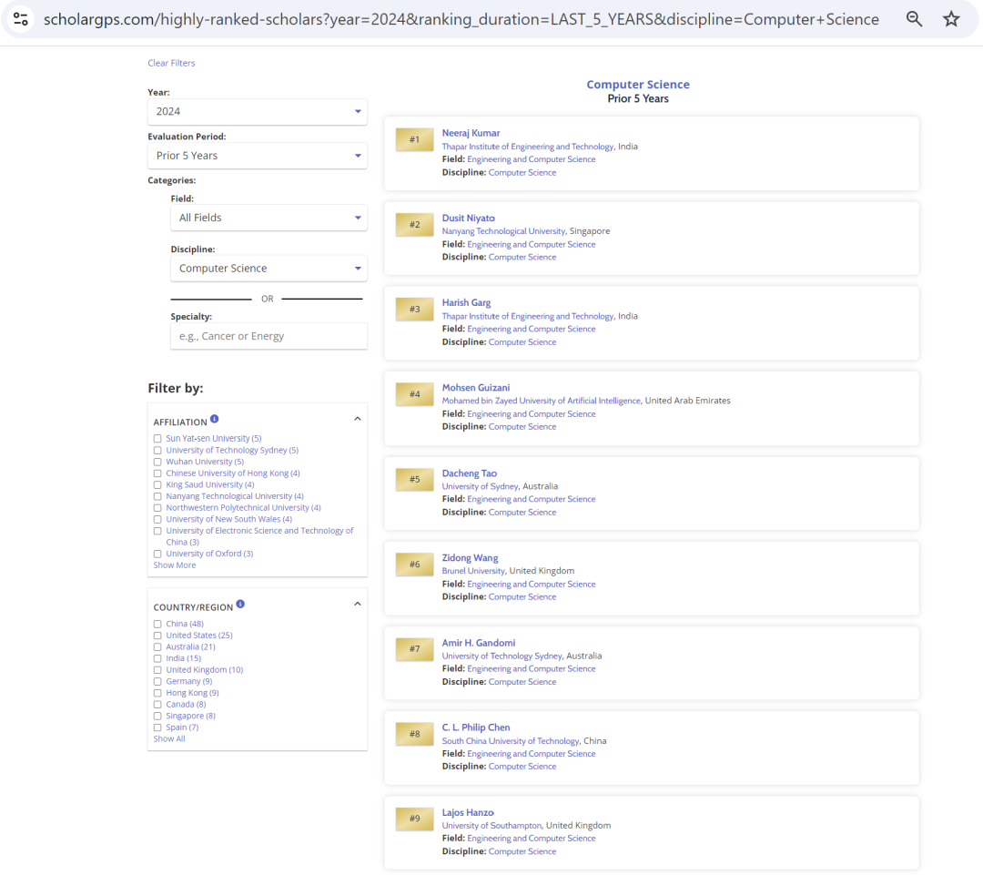
Task: Click the #9 gold rank badge
Action: [x=414, y=819]
